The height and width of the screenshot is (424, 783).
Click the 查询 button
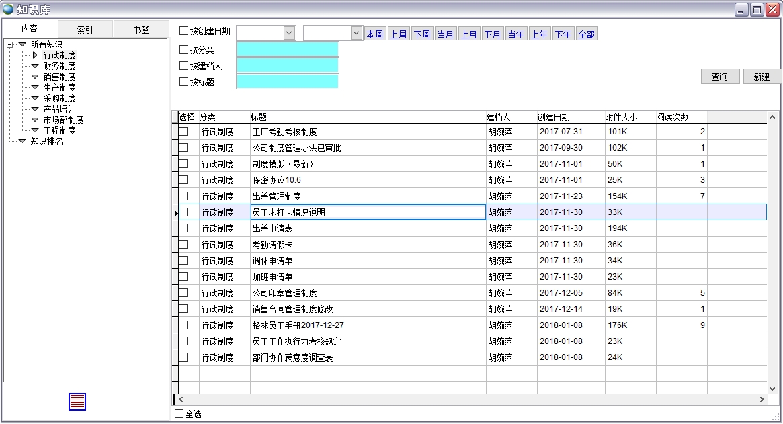[719, 77]
